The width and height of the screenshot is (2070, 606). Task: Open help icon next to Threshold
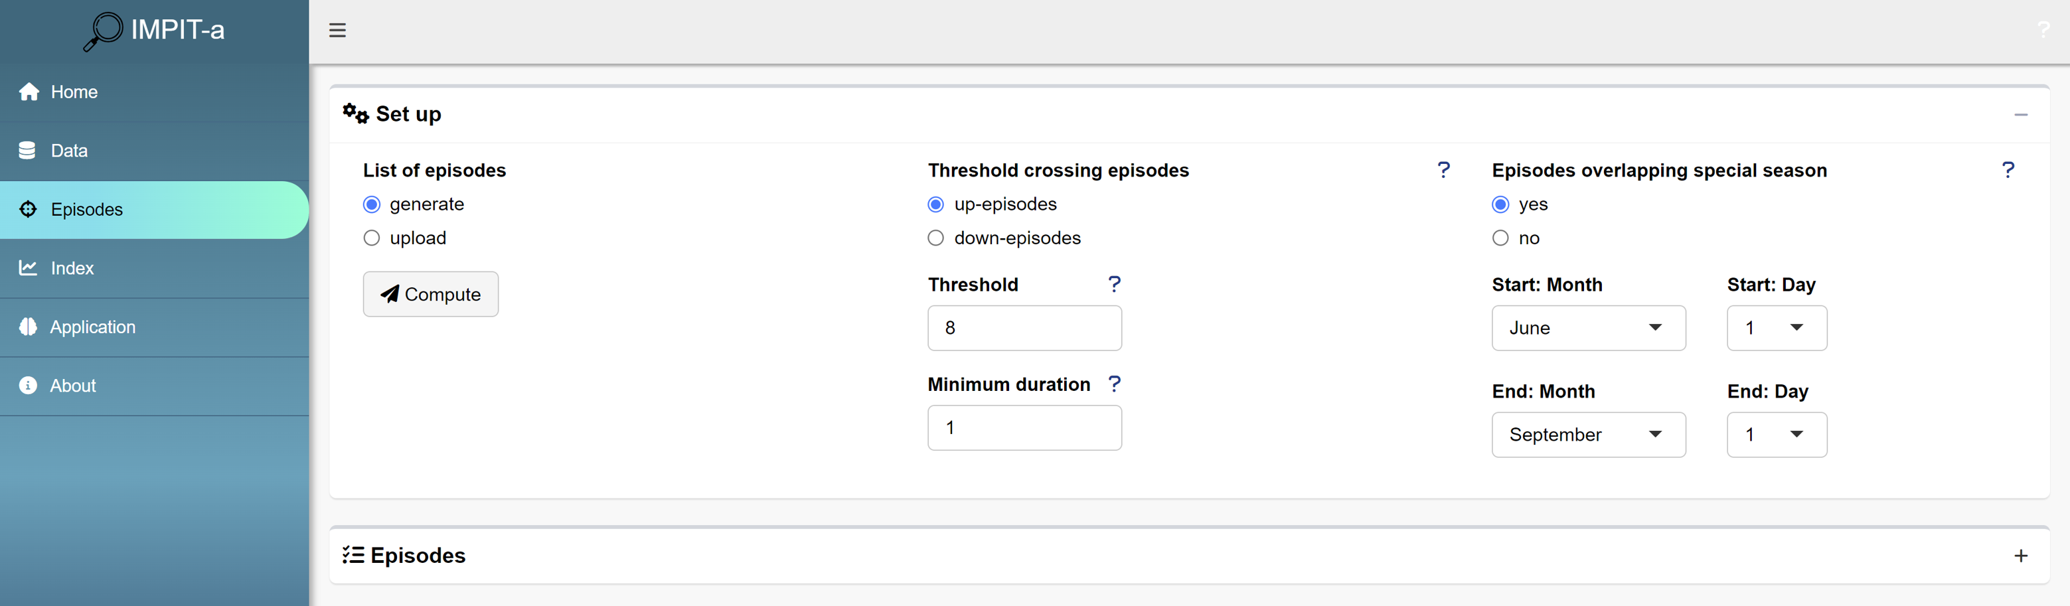[1114, 283]
